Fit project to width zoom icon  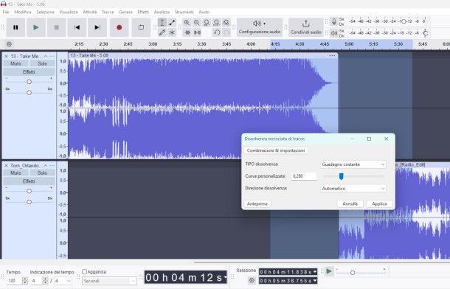click(x=216, y=23)
